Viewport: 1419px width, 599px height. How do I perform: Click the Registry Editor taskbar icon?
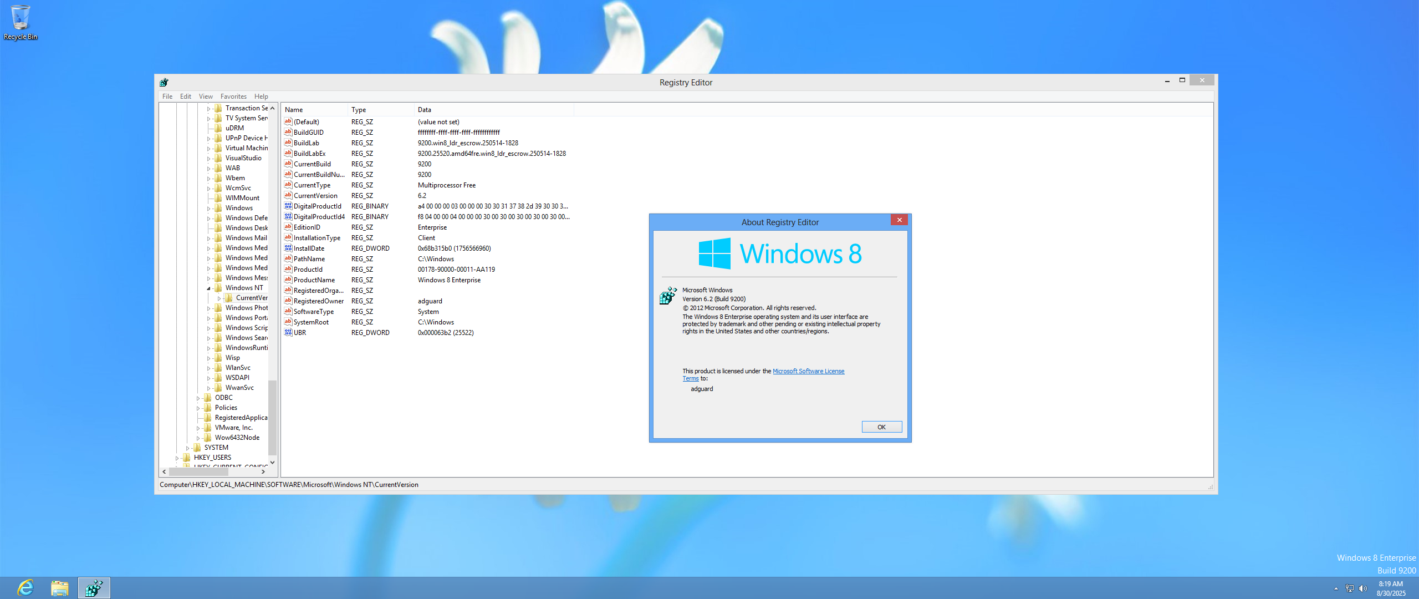click(94, 588)
